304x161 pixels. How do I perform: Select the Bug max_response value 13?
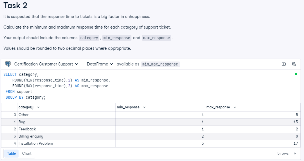(x=295, y=122)
